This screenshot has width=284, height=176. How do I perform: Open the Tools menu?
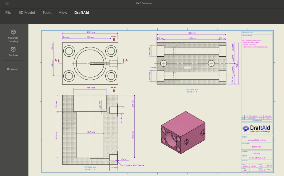[x=47, y=13]
